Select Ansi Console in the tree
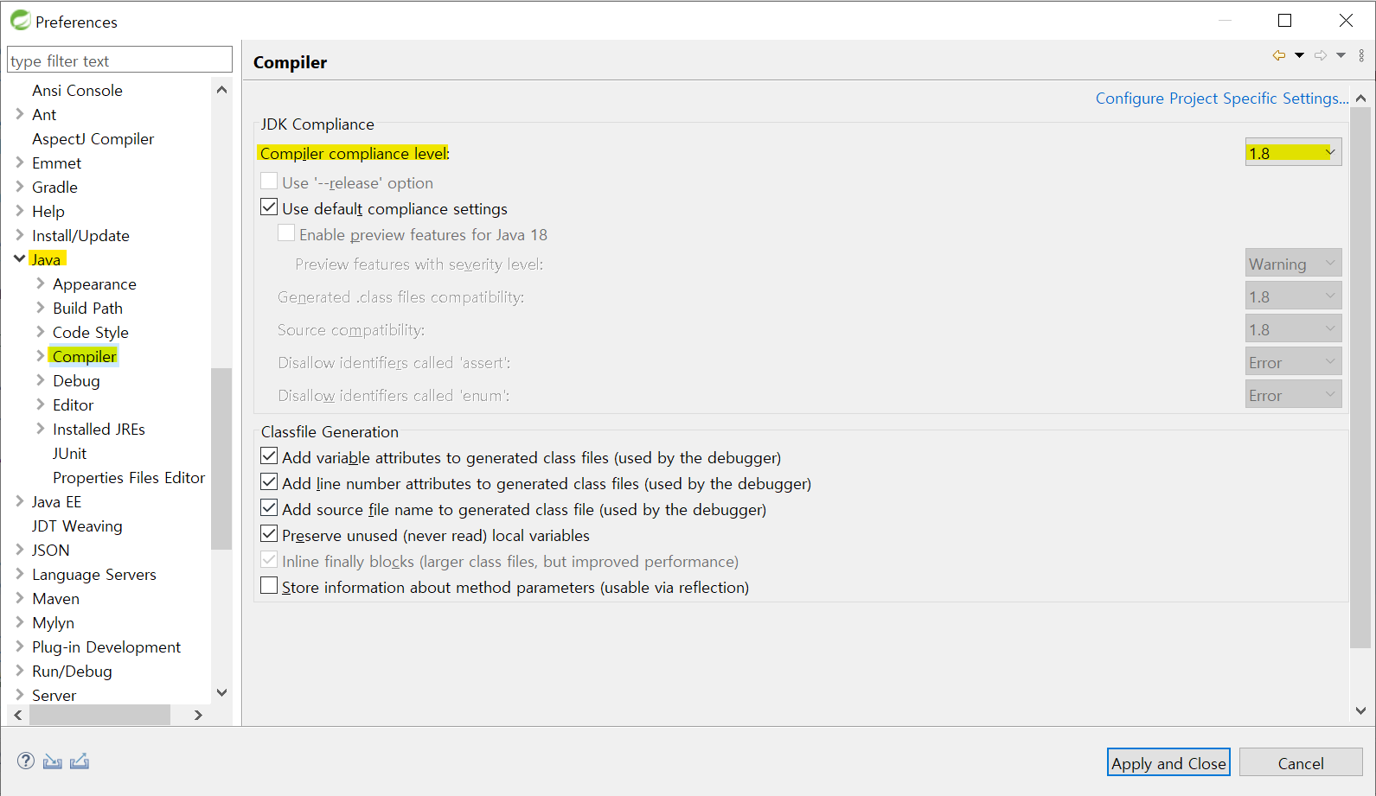This screenshot has width=1376, height=796. pos(77,90)
